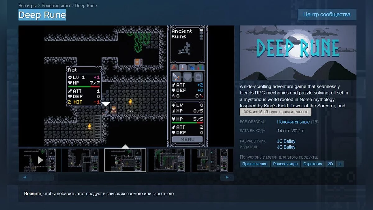373x210 pixels.
Task: Click the right arrow of thumbnail strip
Action: [227, 177]
